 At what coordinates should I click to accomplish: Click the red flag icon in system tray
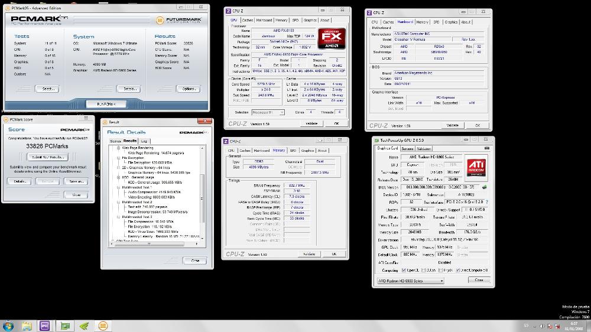pyautogui.click(x=550, y=326)
